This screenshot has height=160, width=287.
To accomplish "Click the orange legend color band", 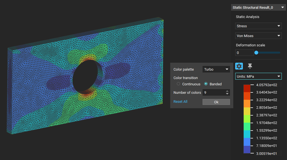I will pos(247,104).
